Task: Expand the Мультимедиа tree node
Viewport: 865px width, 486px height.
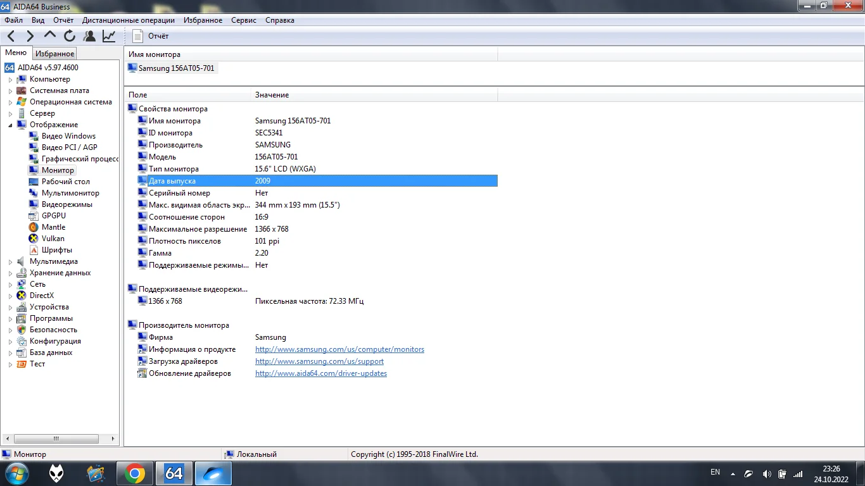Action: [10, 262]
